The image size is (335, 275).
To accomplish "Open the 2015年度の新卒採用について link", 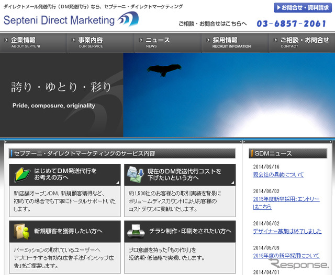I will coord(286,256).
